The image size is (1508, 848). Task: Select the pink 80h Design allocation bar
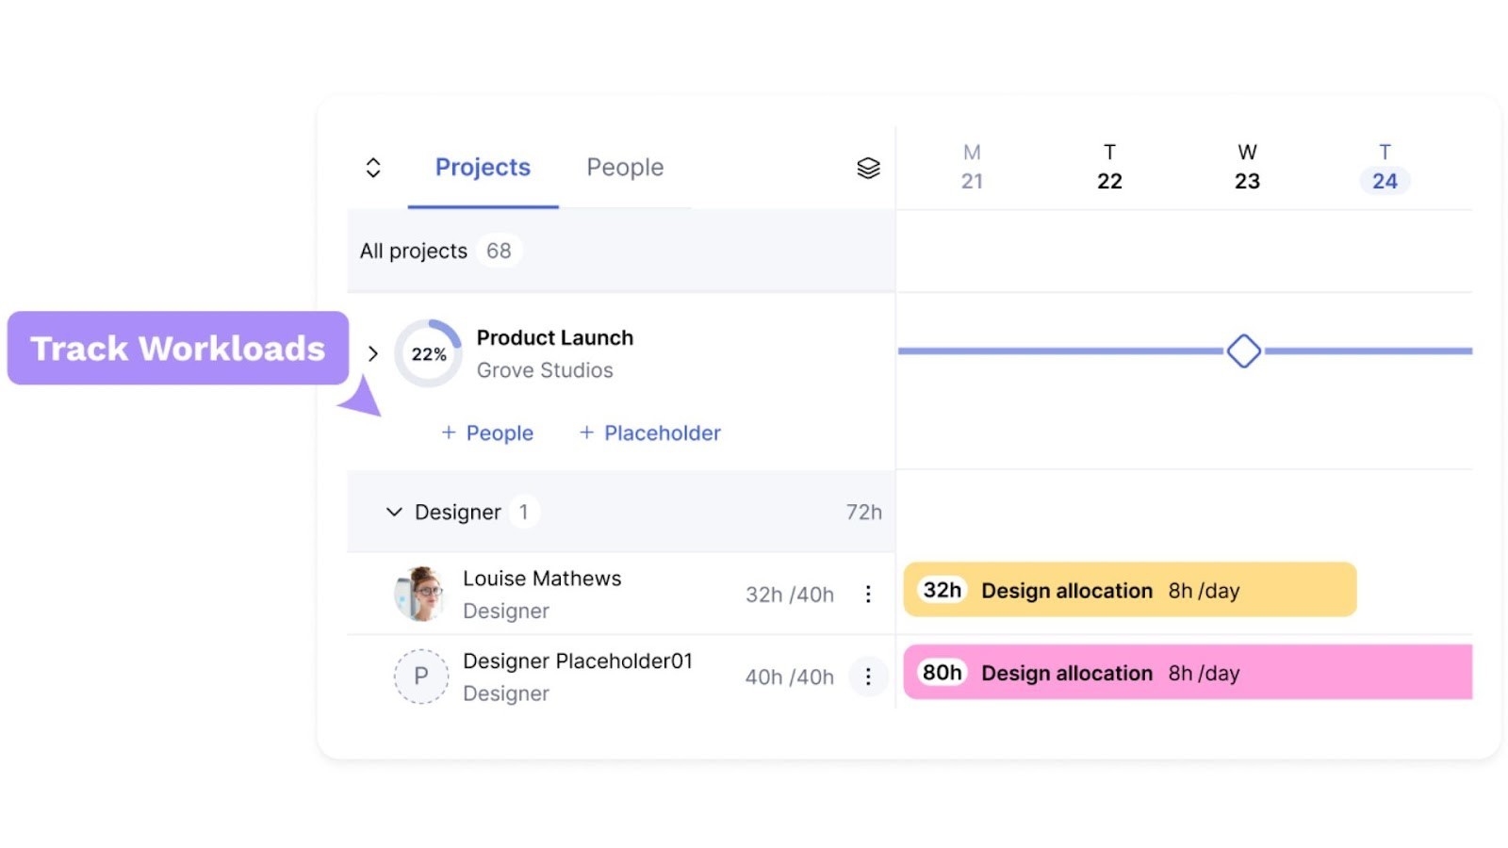tap(1186, 672)
